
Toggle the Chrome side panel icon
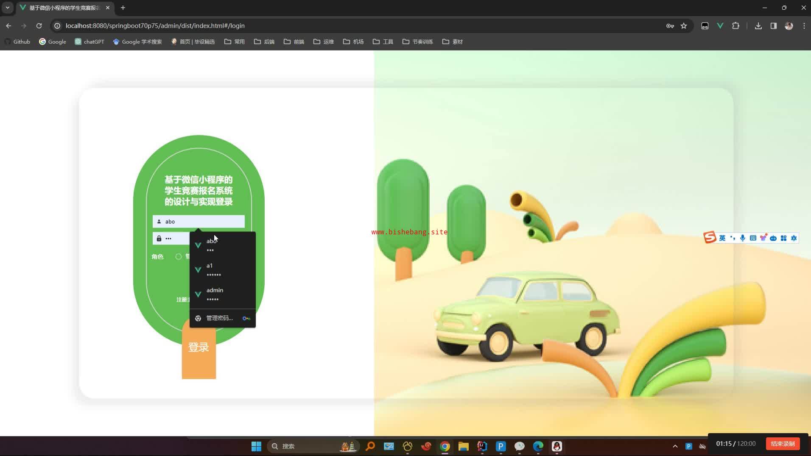pyautogui.click(x=773, y=26)
